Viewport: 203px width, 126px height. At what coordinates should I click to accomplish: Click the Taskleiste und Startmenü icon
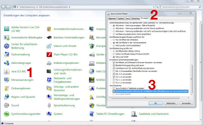click(x=134, y=114)
